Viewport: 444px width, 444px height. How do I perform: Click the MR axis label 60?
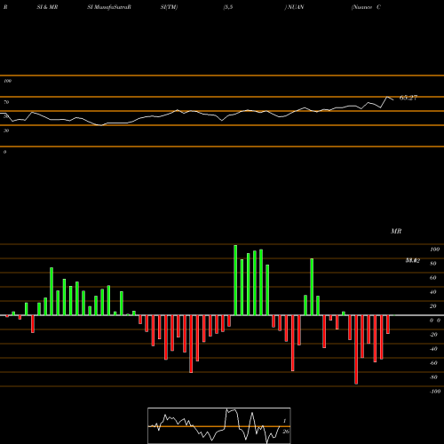click(432, 278)
